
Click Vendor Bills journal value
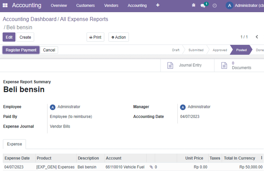tap(60, 126)
